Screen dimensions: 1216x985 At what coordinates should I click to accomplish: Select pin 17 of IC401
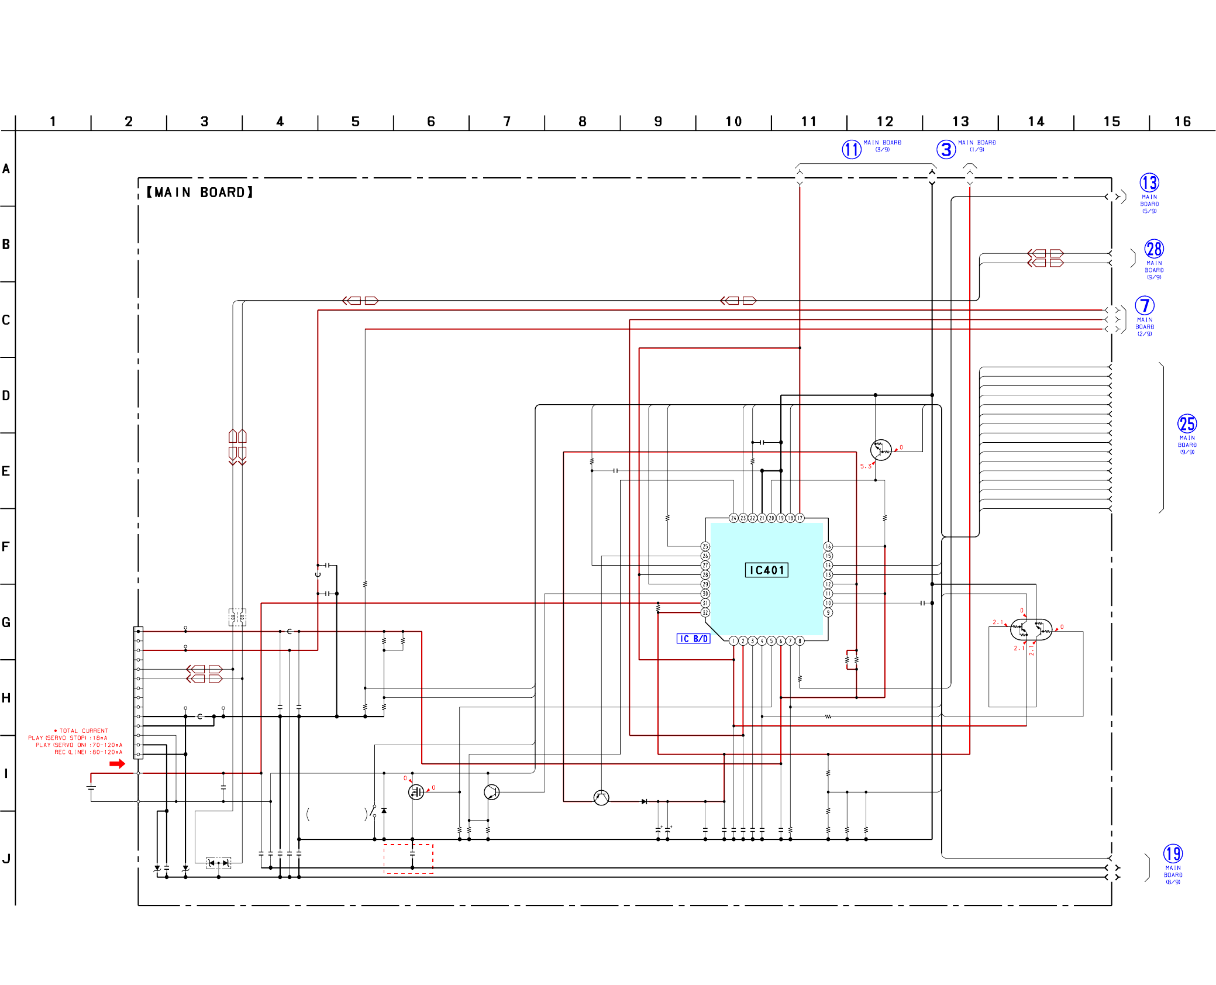tap(800, 518)
